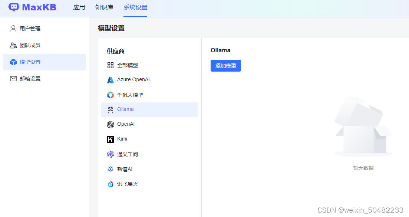
Task: Click the 智谱AI dotted logo icon
Action: (x=111, y=169)
